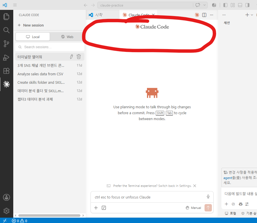
Task: Click the agent link in tip
Action: (x=228, y=178)
